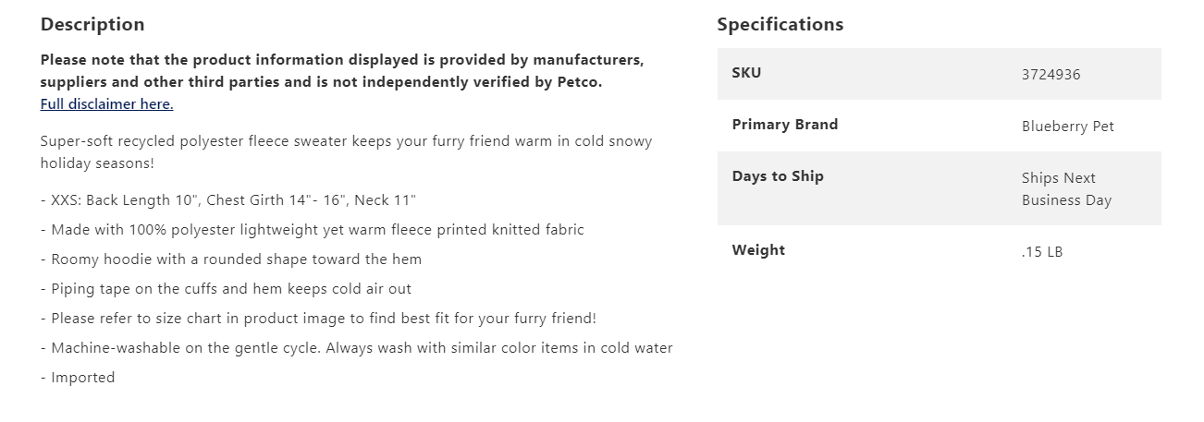The image size is (1204, 422).
Task: Click the Primary Brand label
Action: (784, 125)
